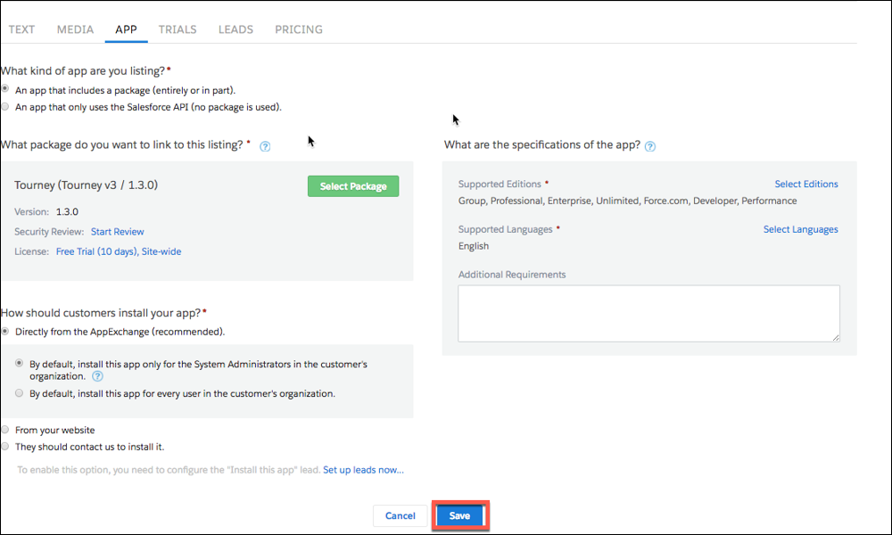Click the Additional Requirements textarea resize handle
This screenshot has width=892, height=535.
835,337
